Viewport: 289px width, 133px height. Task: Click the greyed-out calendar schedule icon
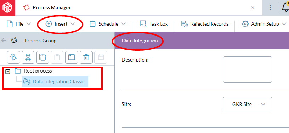[x=101, y=57]
